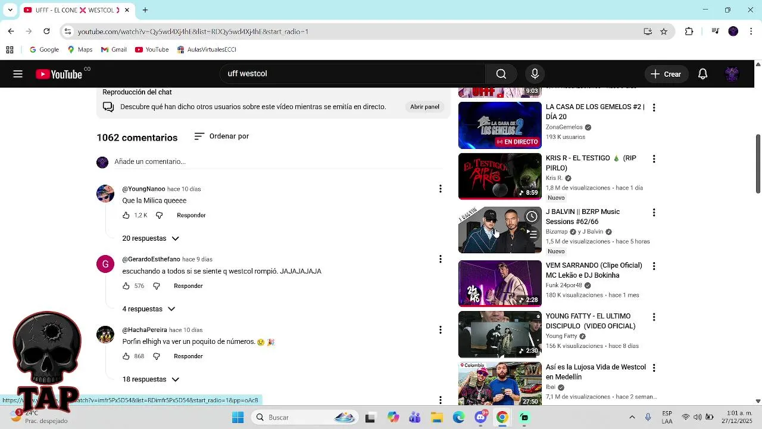
Task: Open File Explorer from the taskbar
Action: coord(436,418)
